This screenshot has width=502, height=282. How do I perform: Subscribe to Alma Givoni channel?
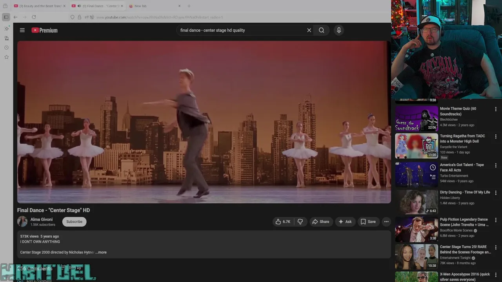tap(74, 222)
